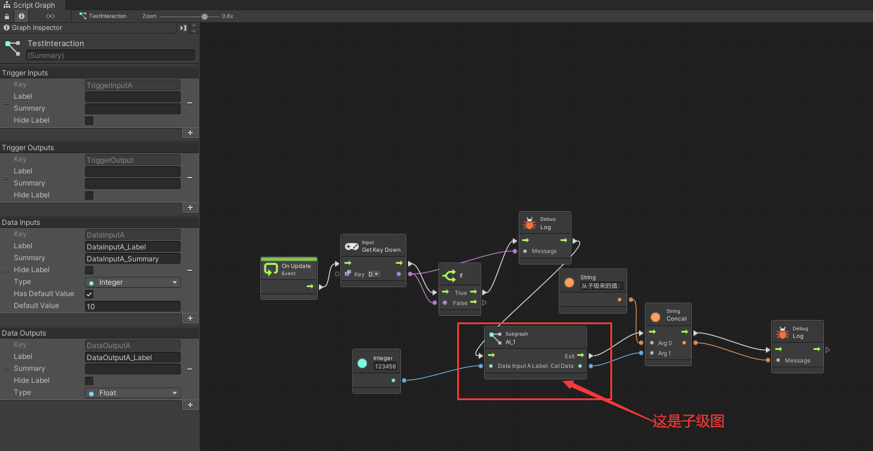This screenshot has width=873, height=451.
Task: Remove DataOutputA with the minus button
Action: click(x=190, y=369)
